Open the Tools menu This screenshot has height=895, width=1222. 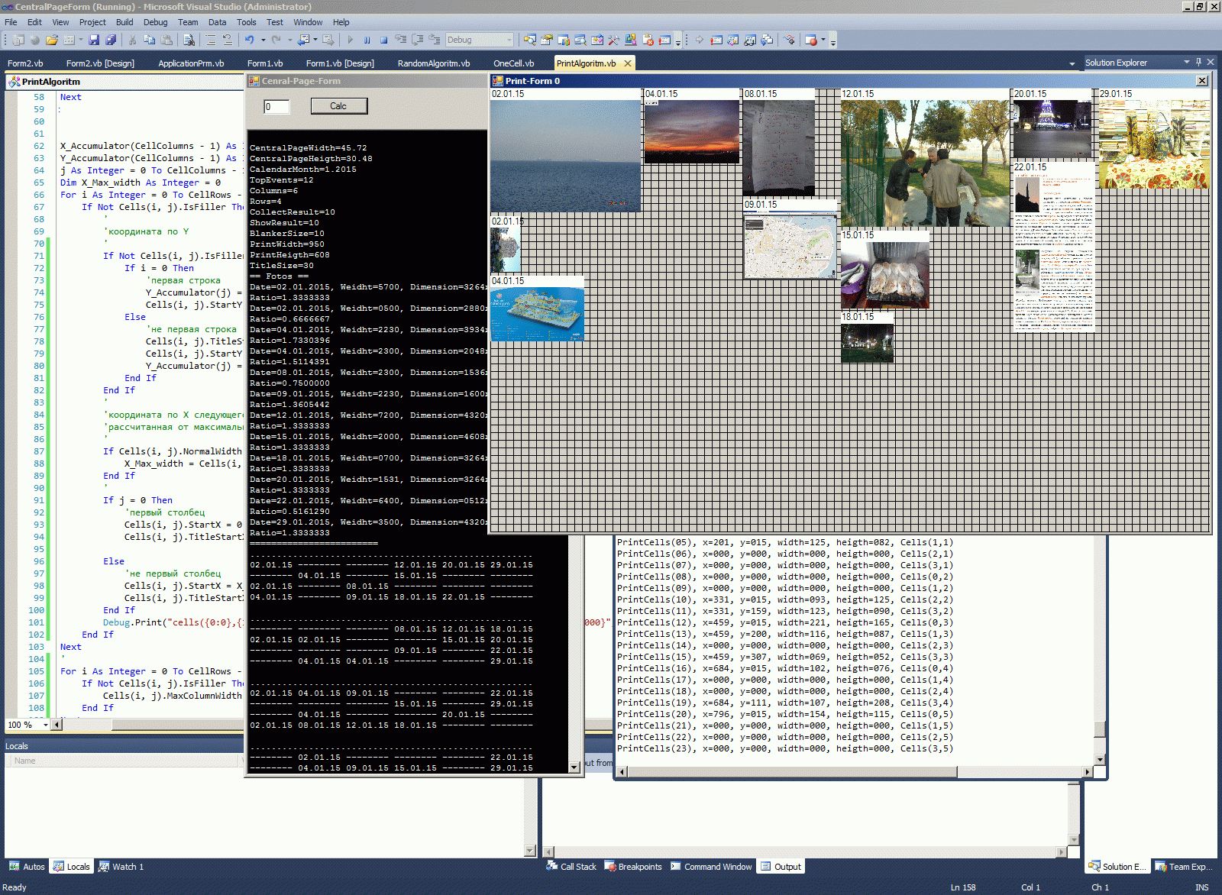[246, 22]
